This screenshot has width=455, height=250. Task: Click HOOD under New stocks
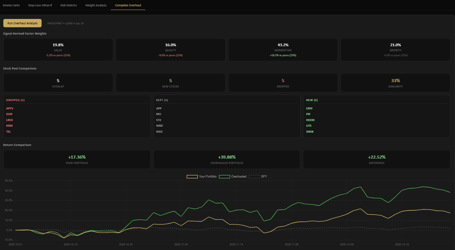click(310, 120)
